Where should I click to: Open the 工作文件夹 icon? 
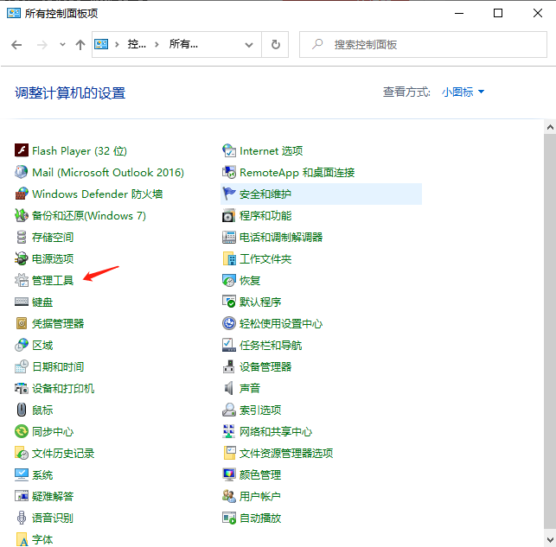(x=228, y=258)
